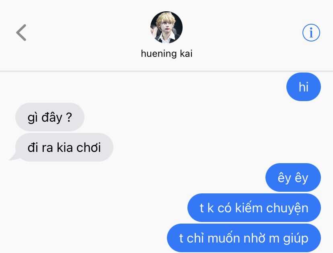The width and height of the screenshot is (333, 253).
Task: Click the word "chơi" in gray bubble
Action: (88, 147)
